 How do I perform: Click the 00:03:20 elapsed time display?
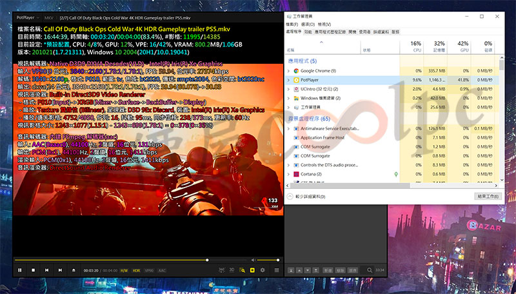pos(91,270)
